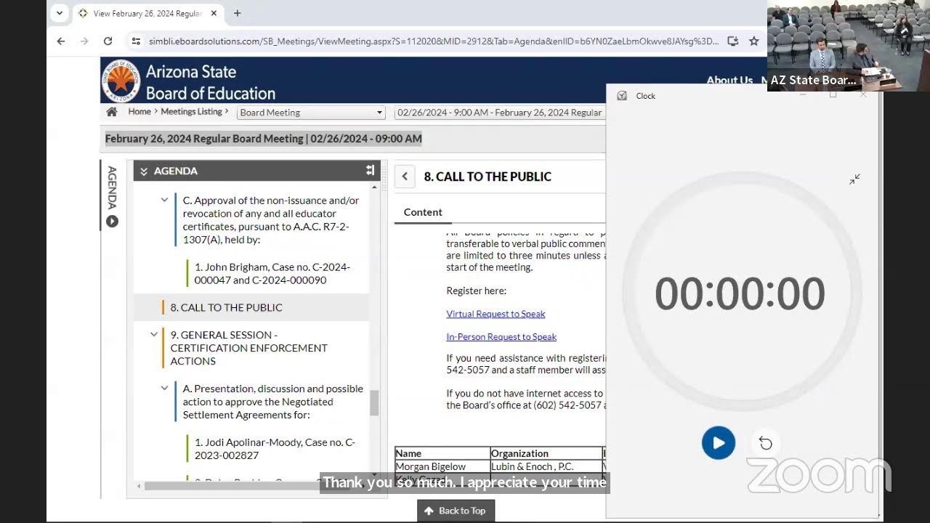This screenshot has height=523, width=930.
Task: Select 8. CALL TO THE PUBLIC agenda item
Action: [x=251, y=307]
